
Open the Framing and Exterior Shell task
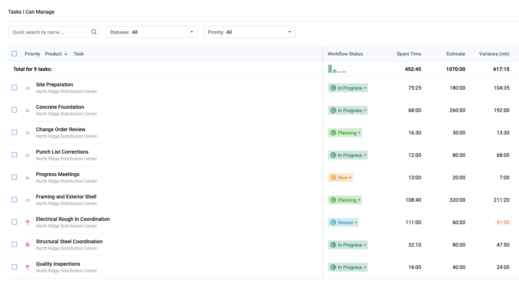(x=66, y=197)
